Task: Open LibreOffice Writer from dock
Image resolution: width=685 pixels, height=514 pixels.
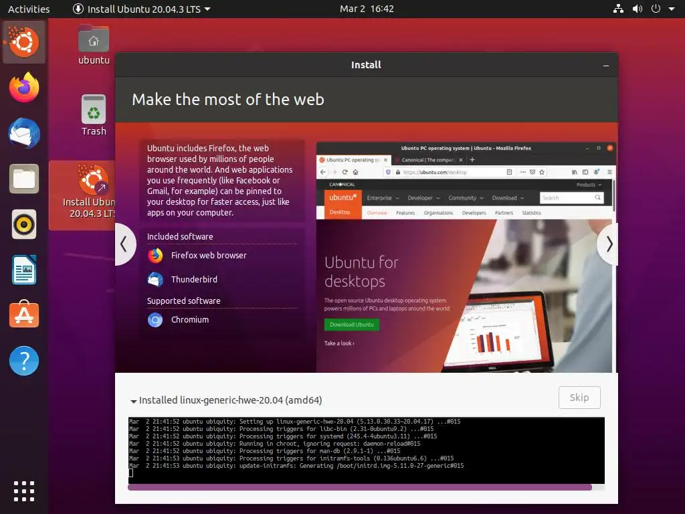Action: (x=24, y=270)
